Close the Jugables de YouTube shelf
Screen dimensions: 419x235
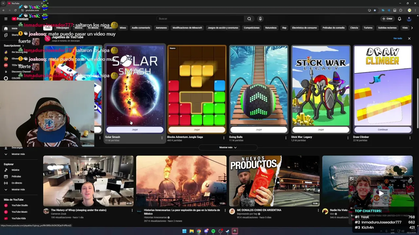(x=409, y=39)
